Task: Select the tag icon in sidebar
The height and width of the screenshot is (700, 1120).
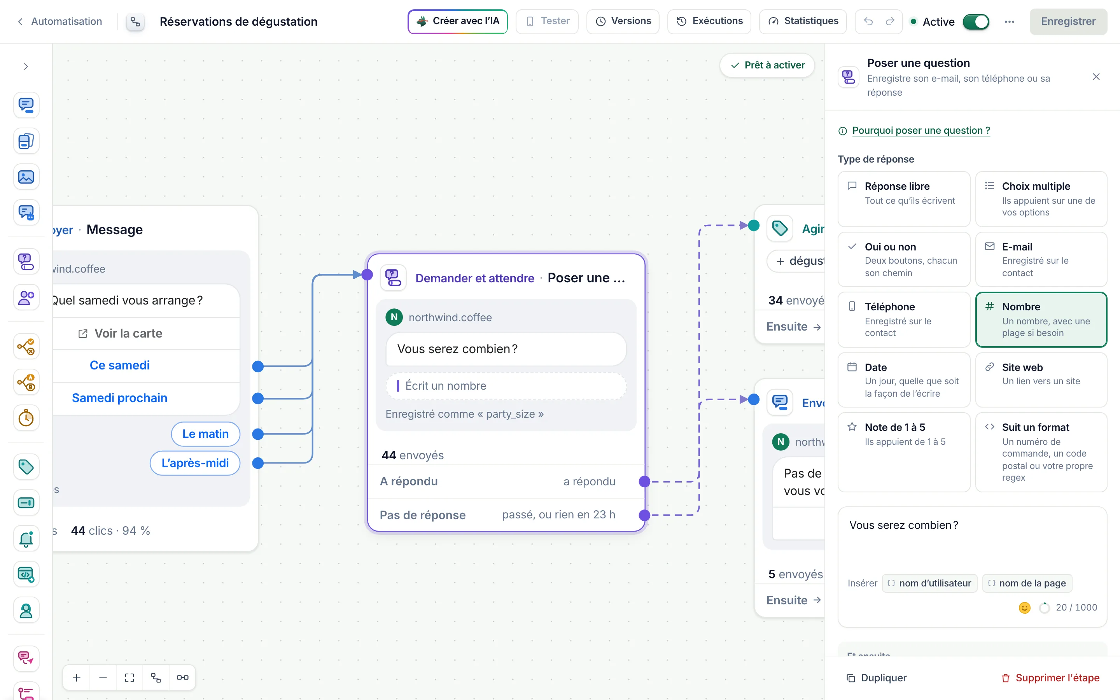Action: (x=26, y=467)
